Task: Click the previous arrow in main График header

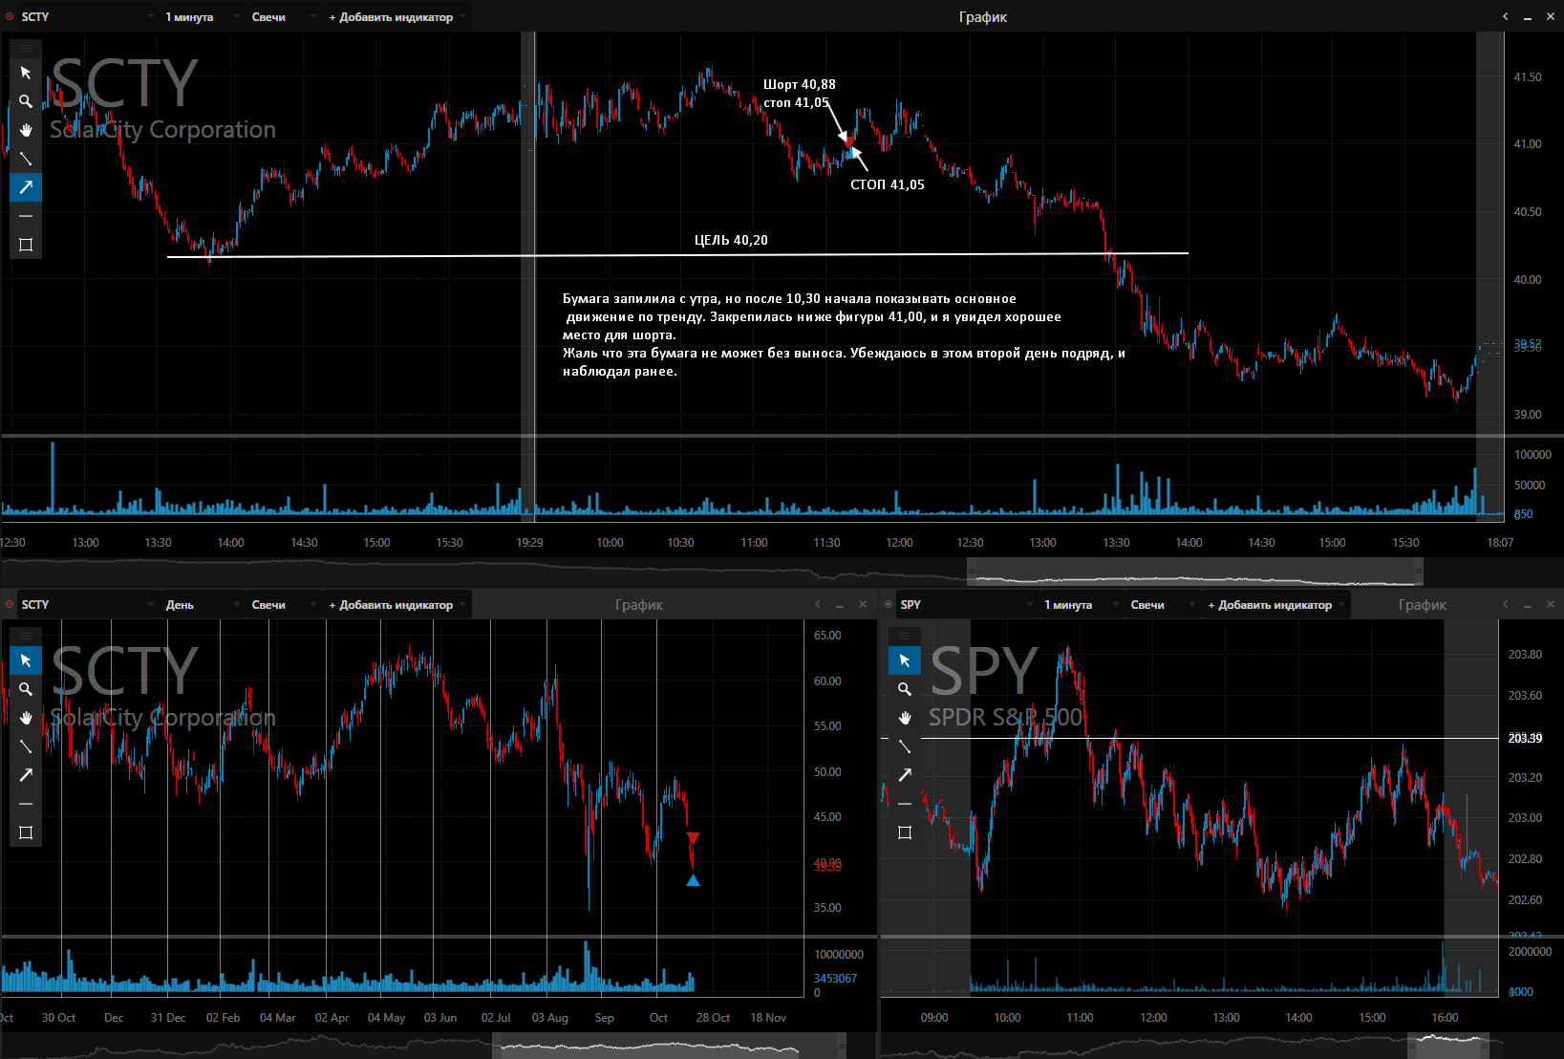Action: (1505, 16)
